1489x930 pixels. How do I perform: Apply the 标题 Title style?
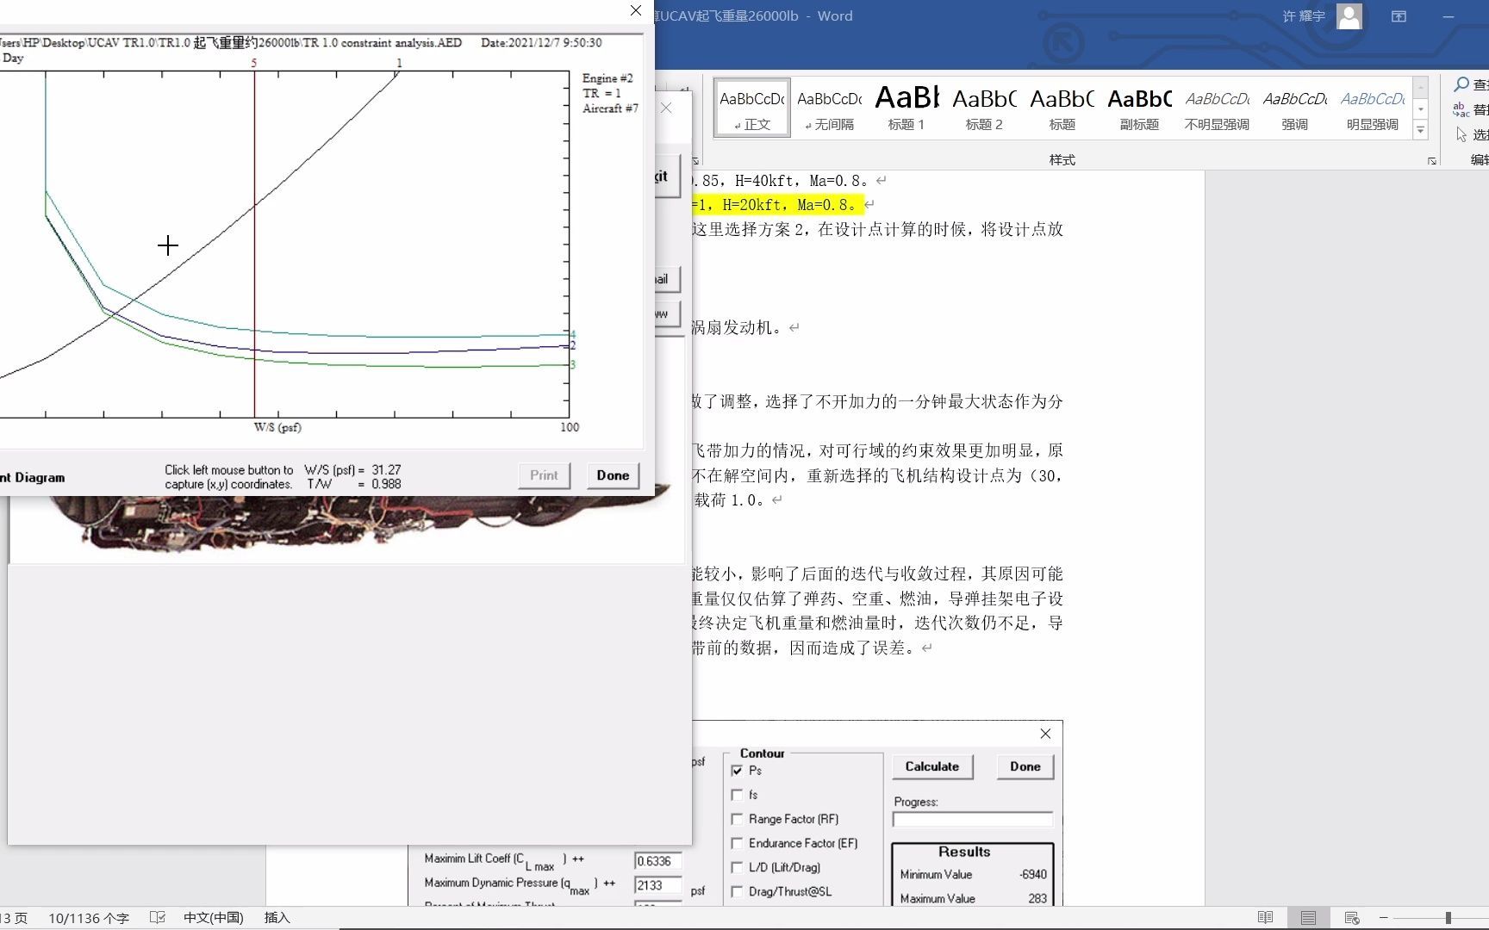[x=1062, y=108]
